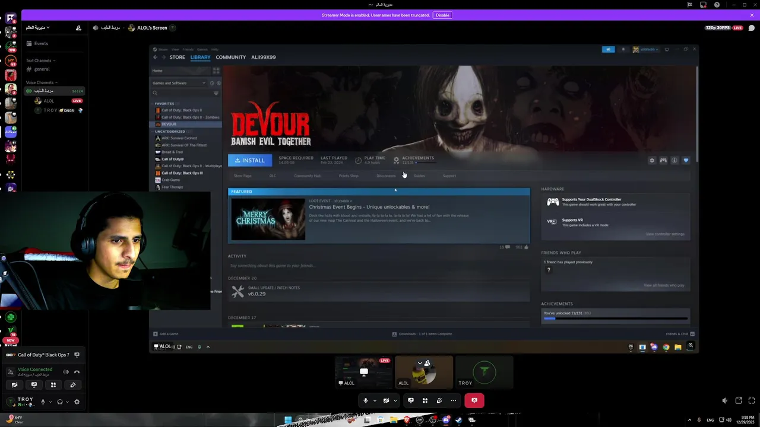This screenshot has width=760, height=427.
Task: Select ALOL in the voice channel list
Action: pos(58,101)
